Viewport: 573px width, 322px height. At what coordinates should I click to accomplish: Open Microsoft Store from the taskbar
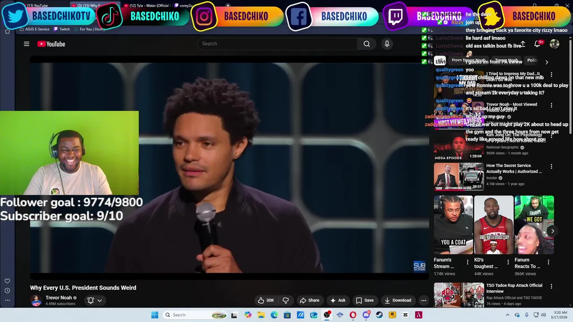tap(287, 315)
